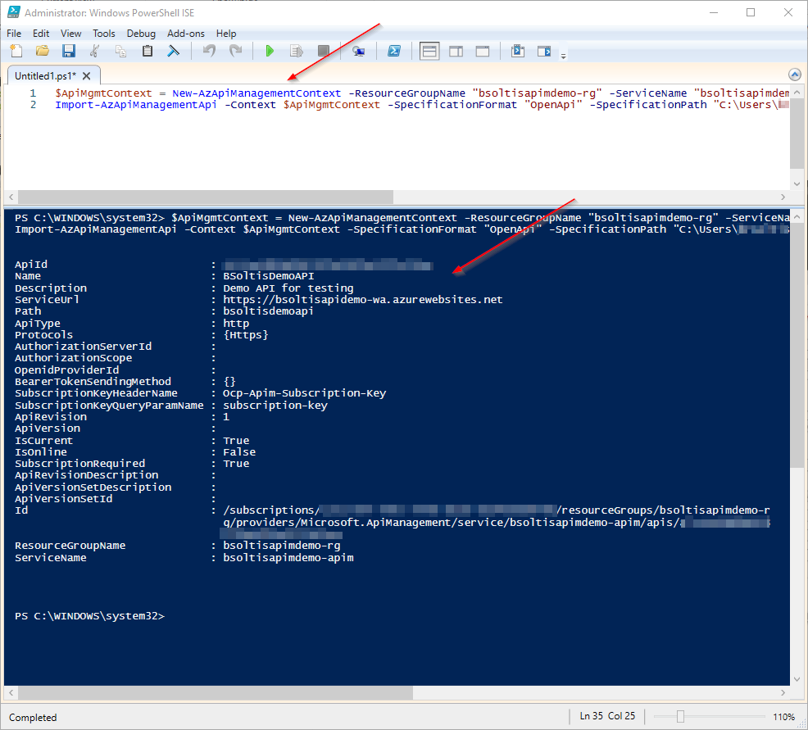Viewport: 808px width, 730px height.
Task: Click the Clear Console Pane icon
Action: [x=174, y=52]
